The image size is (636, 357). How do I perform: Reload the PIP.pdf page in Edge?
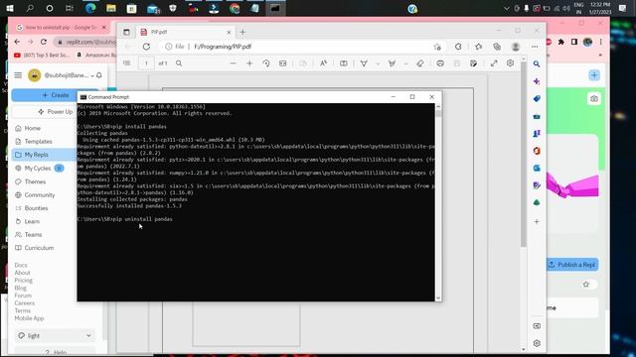pyautogui.click(x=146, y=47)
